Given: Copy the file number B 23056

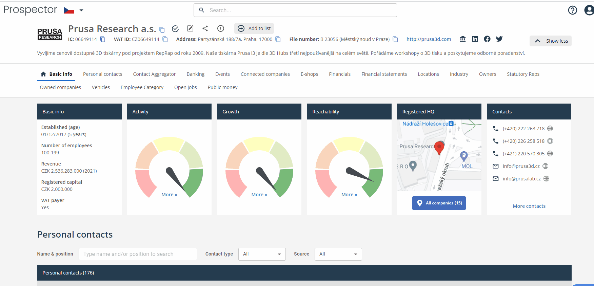Looking at the screenshot, I should pos(395,40).
